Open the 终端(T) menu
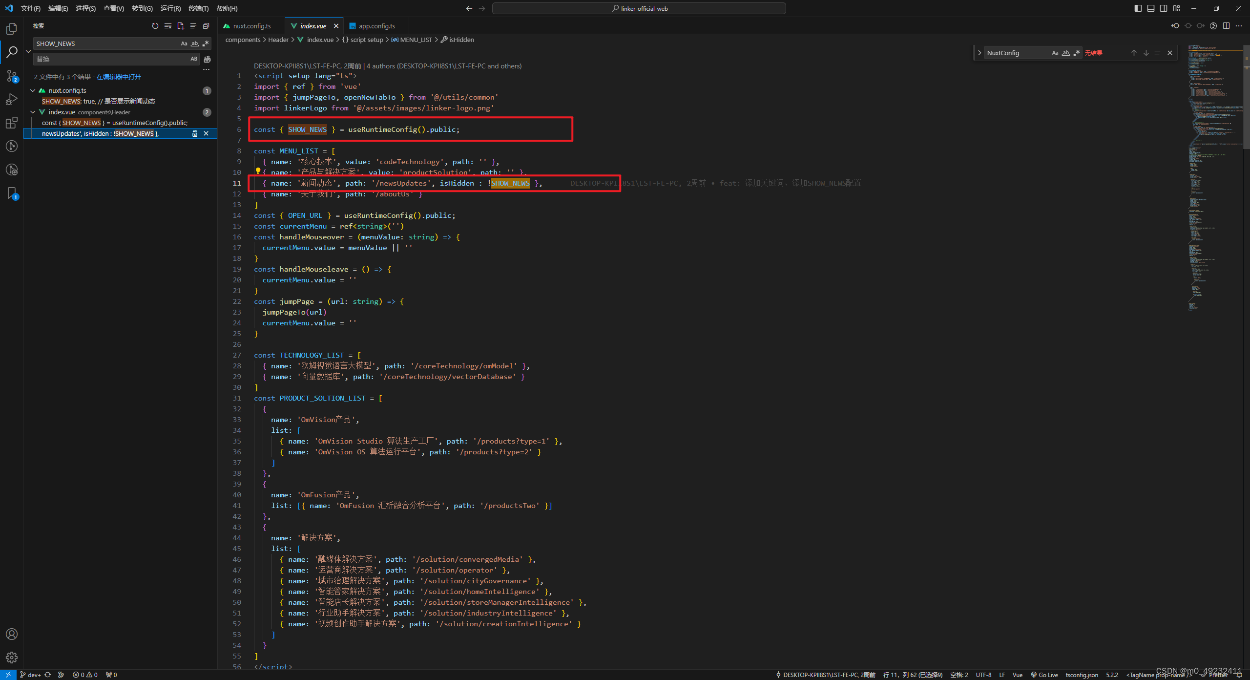Image resolution: width=1250 pixels, height=680 pixels. (199, 8)
